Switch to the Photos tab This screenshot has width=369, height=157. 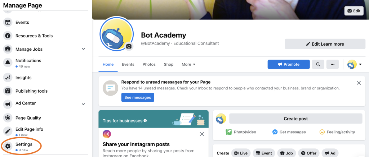point(149,64)
